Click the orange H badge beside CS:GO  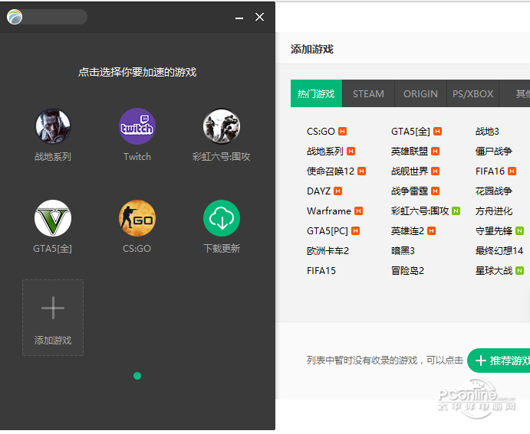[342, 131]
